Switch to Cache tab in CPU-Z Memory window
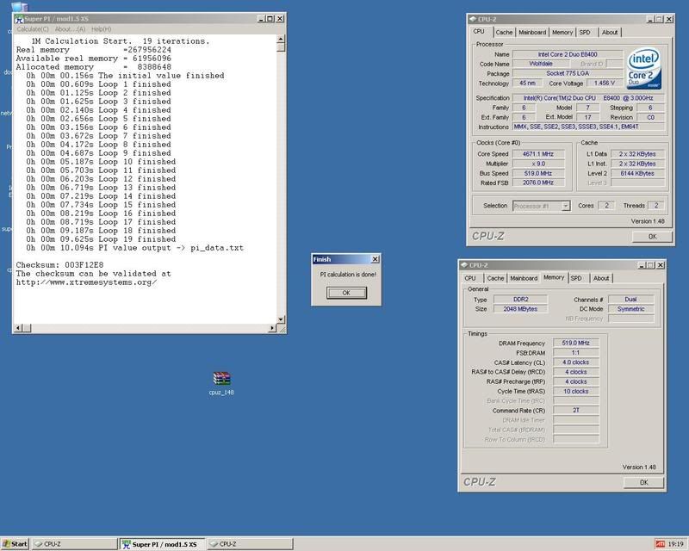 (495, 278)
